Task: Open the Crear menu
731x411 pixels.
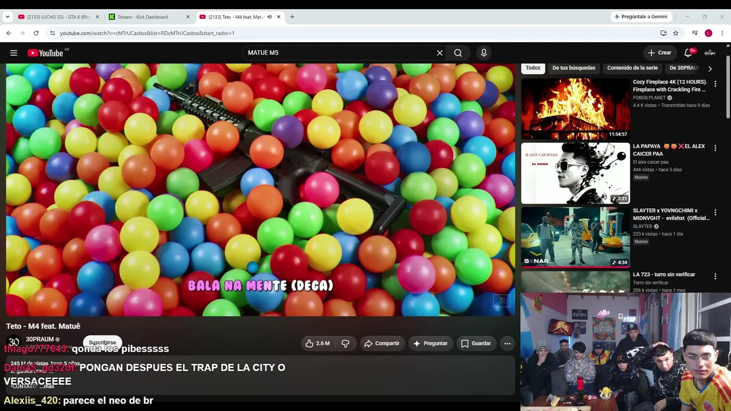Action: [x=660, y=53]
